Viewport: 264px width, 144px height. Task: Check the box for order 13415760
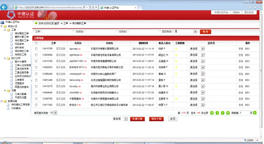(x=36, y=61)
